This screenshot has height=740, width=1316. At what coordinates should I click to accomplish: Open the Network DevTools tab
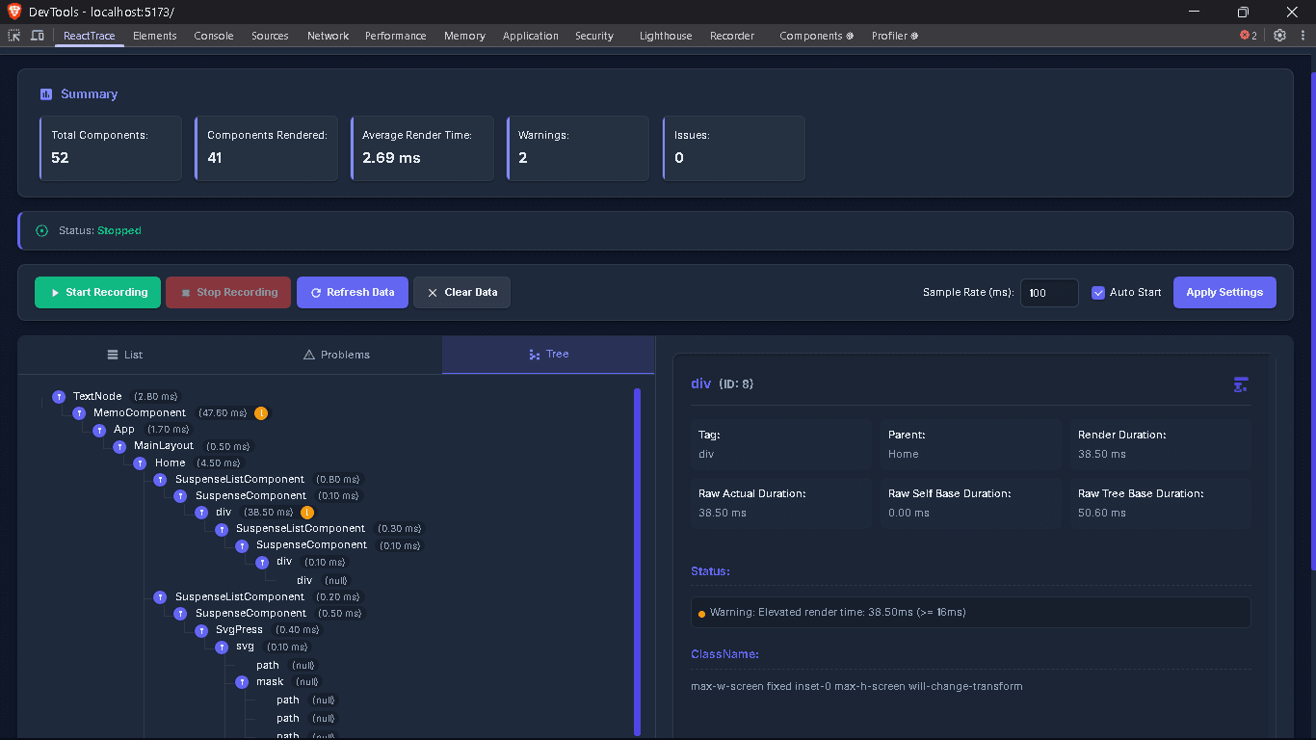point(328,36)
